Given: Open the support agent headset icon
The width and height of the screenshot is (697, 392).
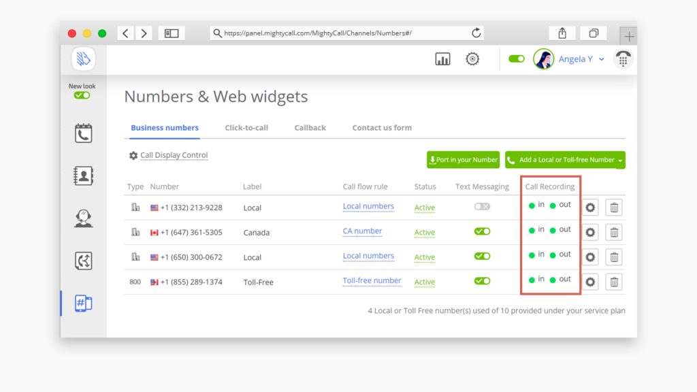Looking at the screenshot, I should [83, 218].
